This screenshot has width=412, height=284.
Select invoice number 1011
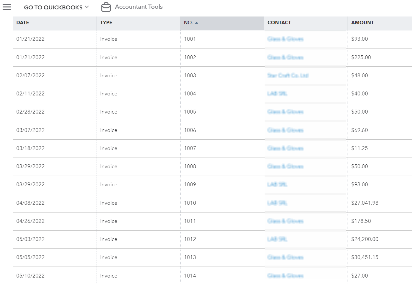point(190,221)
